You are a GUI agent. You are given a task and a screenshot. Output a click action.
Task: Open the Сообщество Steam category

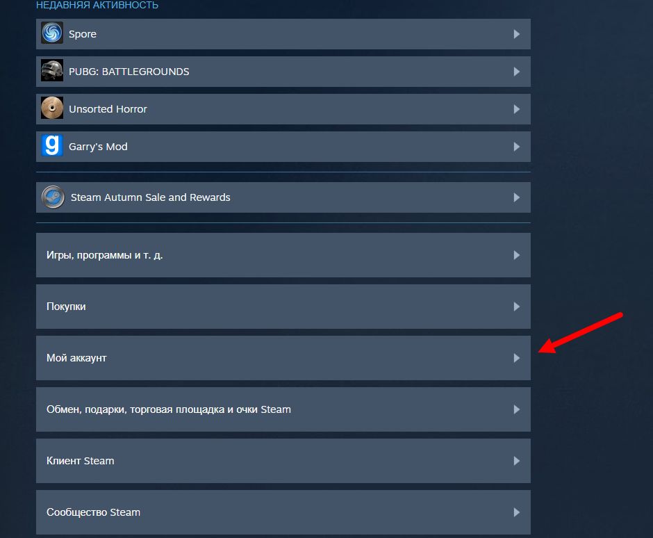pyautogui.click(x=283, y=512)
